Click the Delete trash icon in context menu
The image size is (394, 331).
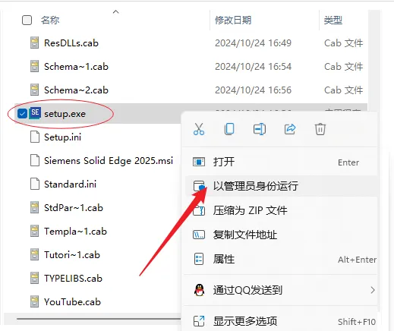tap(320, 129)
